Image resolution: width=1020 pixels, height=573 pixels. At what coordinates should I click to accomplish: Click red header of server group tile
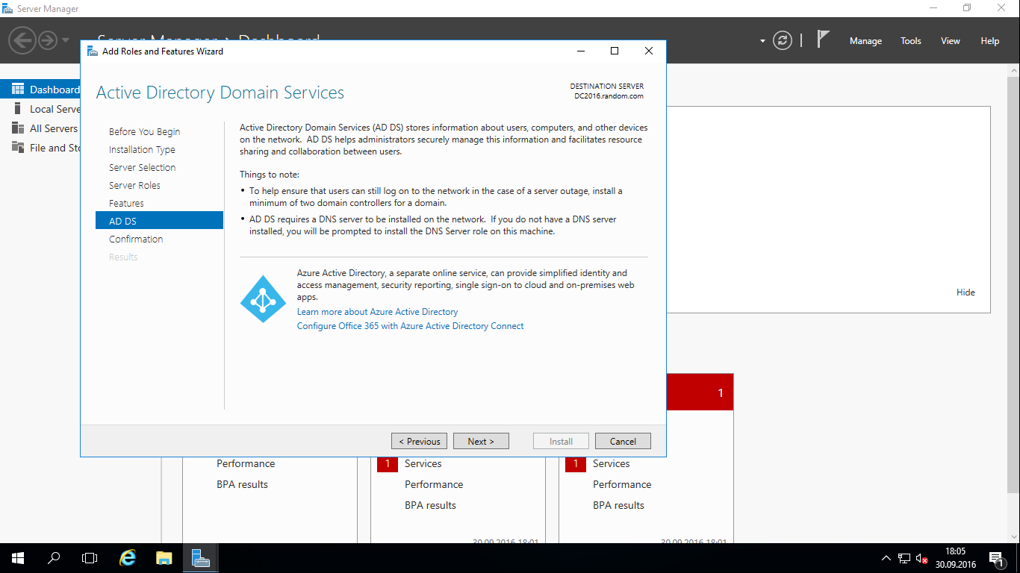(700, 392)
